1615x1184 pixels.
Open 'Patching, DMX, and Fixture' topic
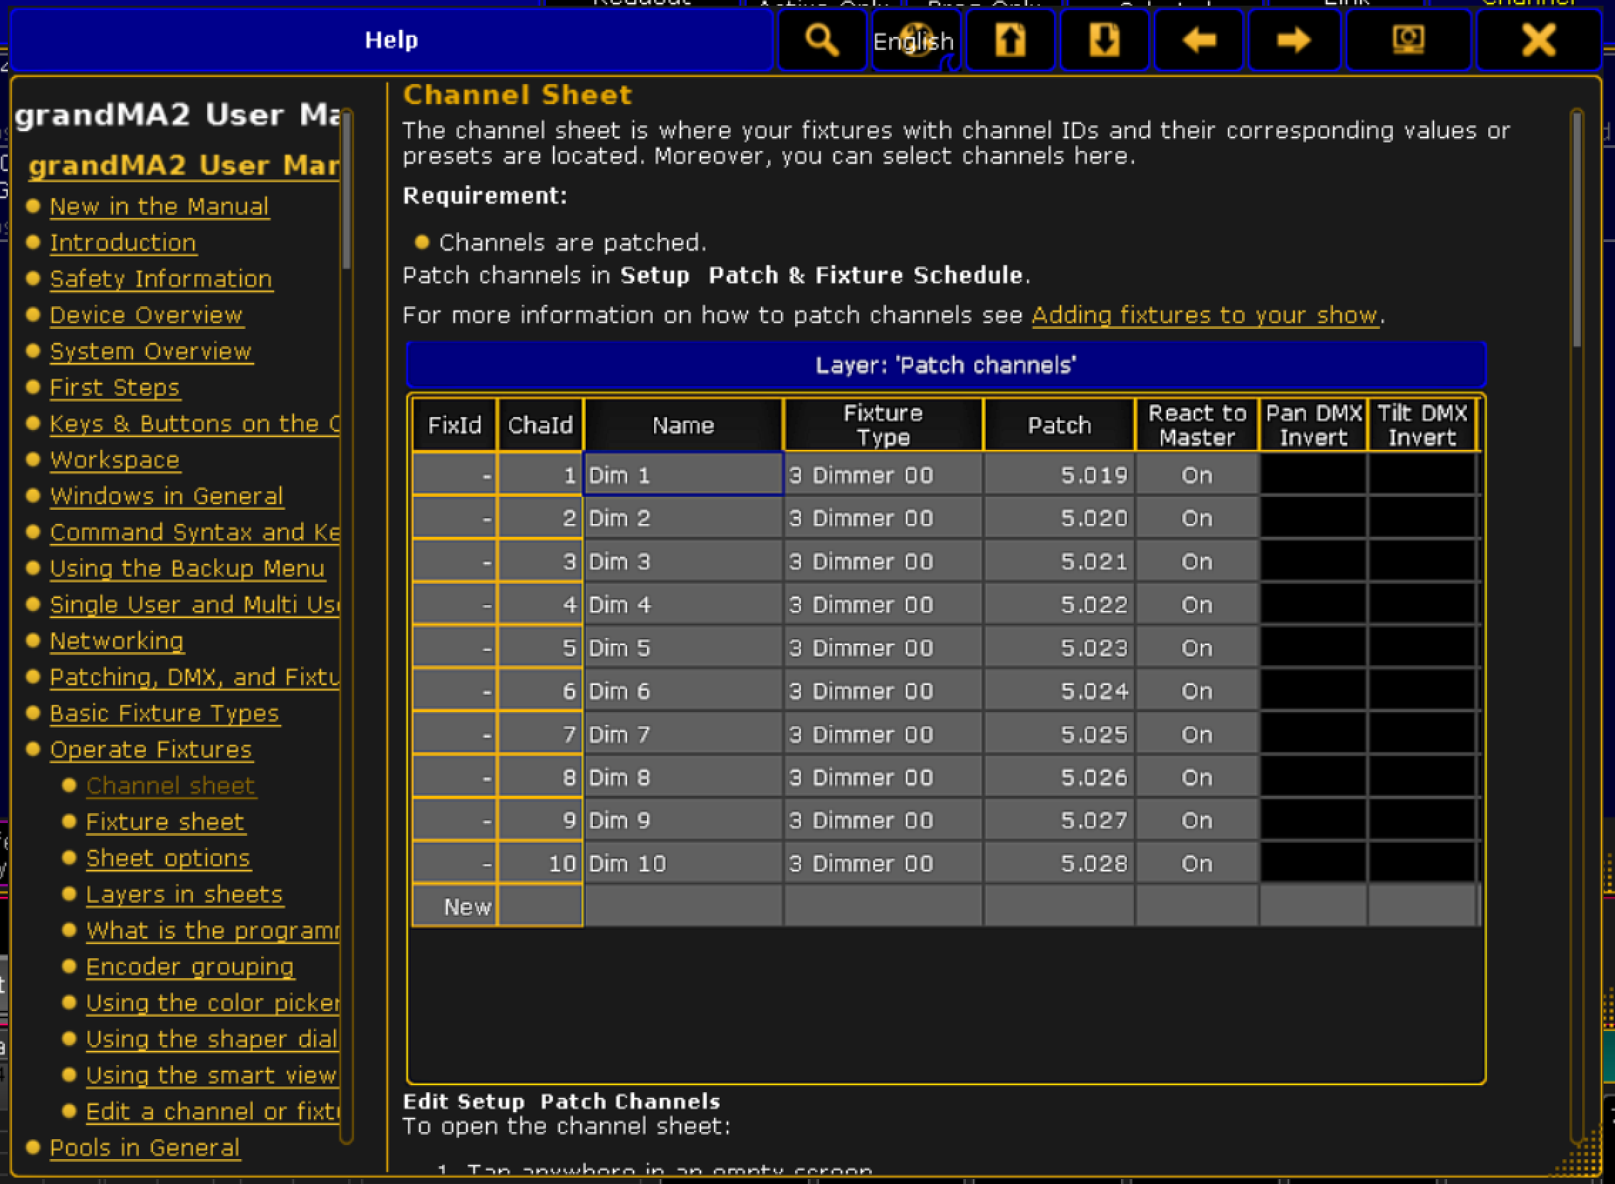pyautogui.click(x=194, y=677)
